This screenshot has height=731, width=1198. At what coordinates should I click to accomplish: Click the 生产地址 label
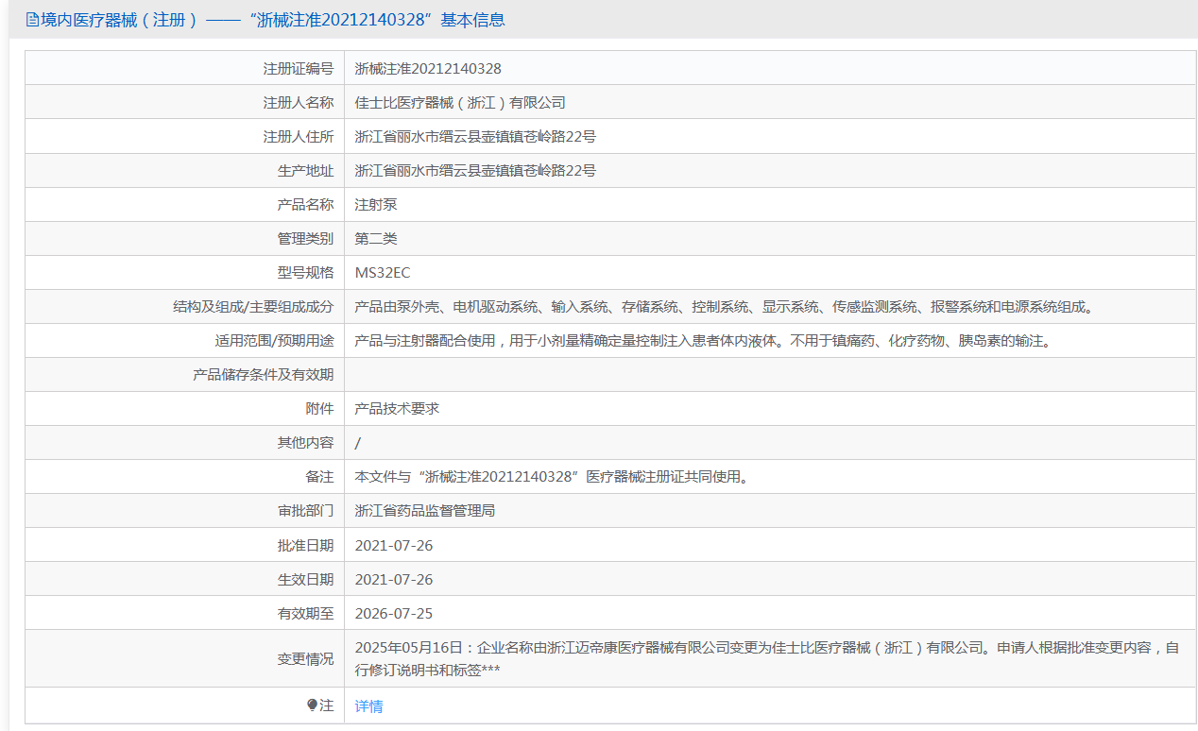coord(305,171)
